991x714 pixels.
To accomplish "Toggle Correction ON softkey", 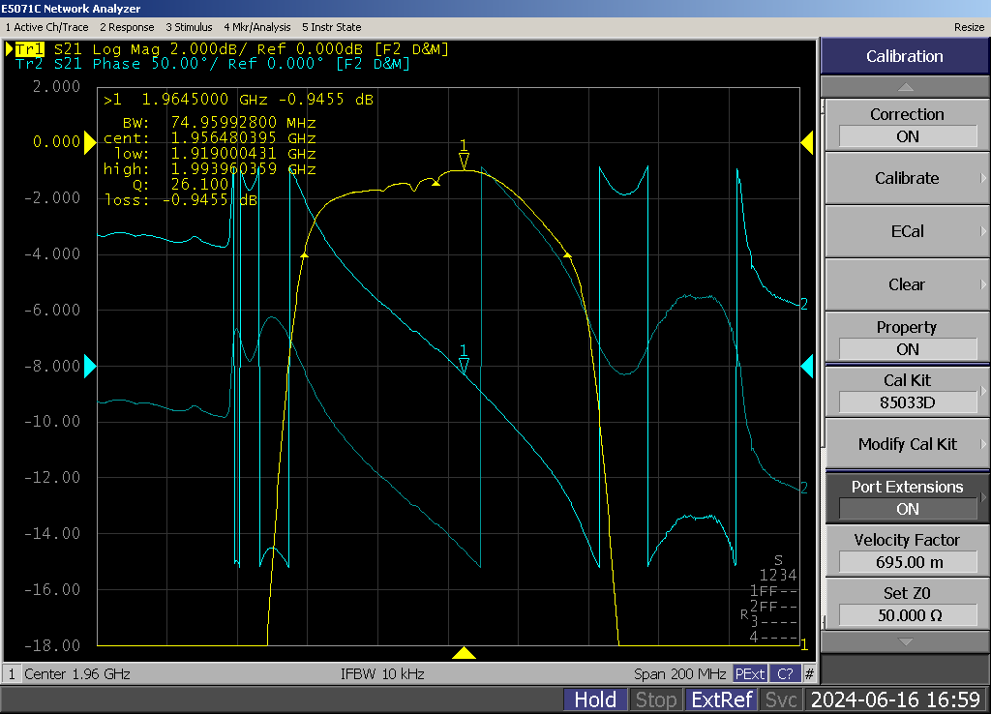I will 906,125.
